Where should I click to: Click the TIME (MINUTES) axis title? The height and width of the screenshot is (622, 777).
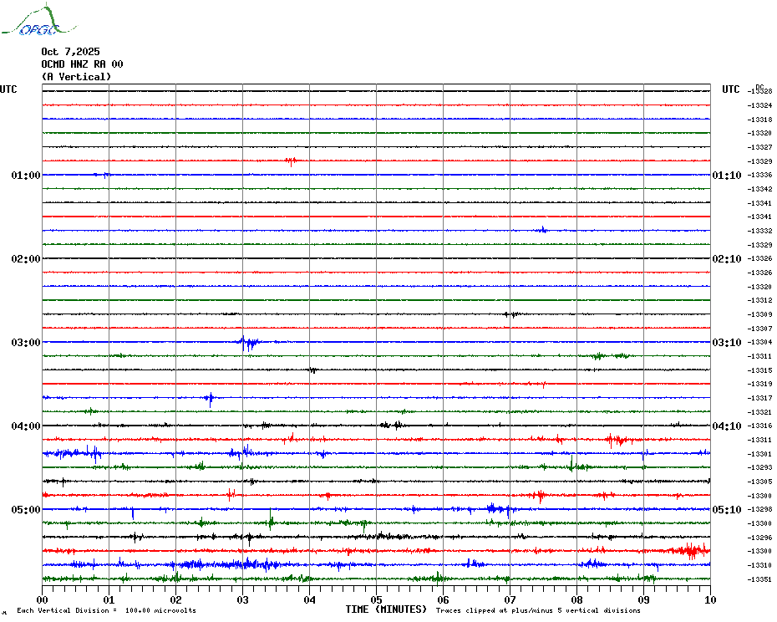pos(386,609)
